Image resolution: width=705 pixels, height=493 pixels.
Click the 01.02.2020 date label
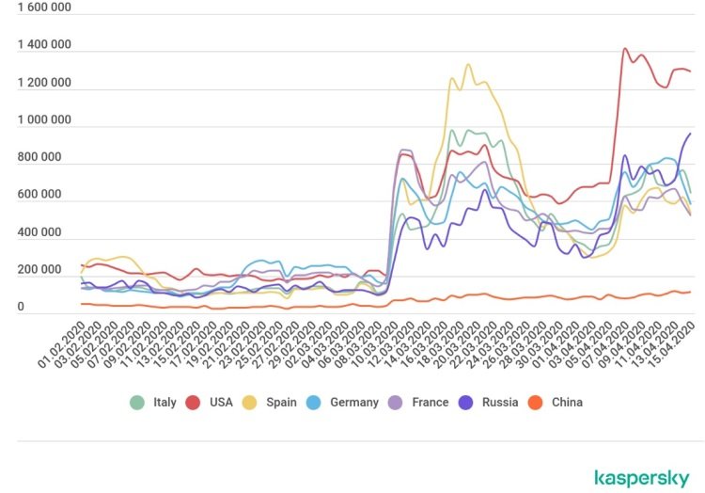point(62,345)
